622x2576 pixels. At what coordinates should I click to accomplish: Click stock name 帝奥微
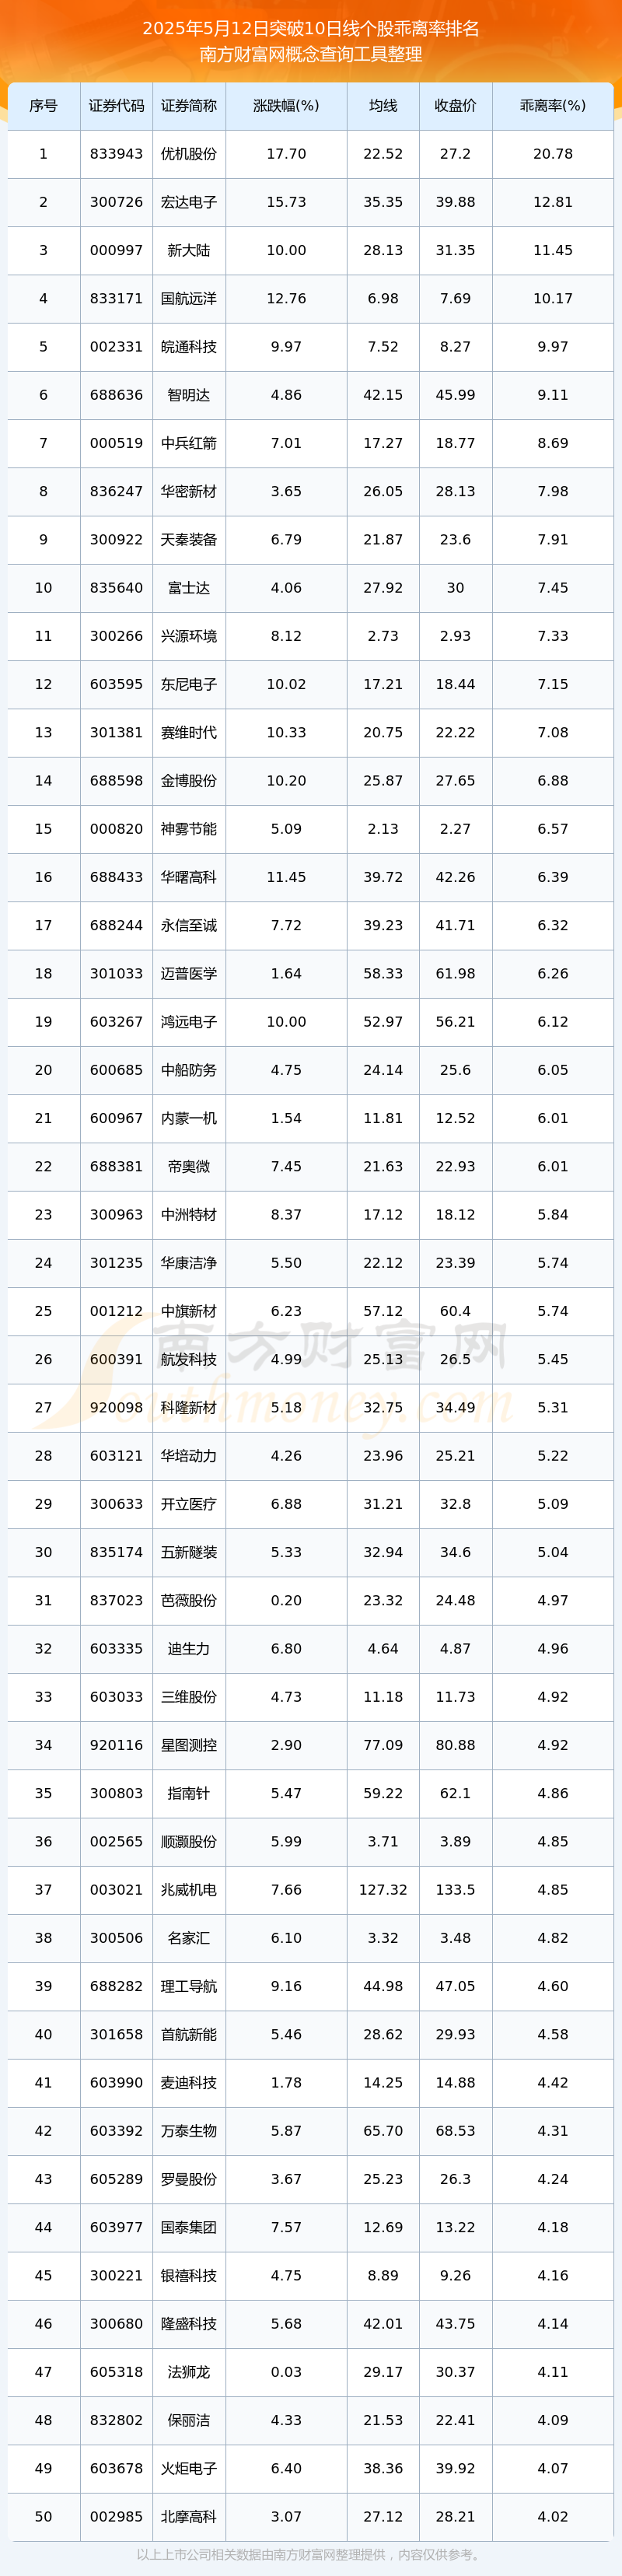[x=189, y=1166]
